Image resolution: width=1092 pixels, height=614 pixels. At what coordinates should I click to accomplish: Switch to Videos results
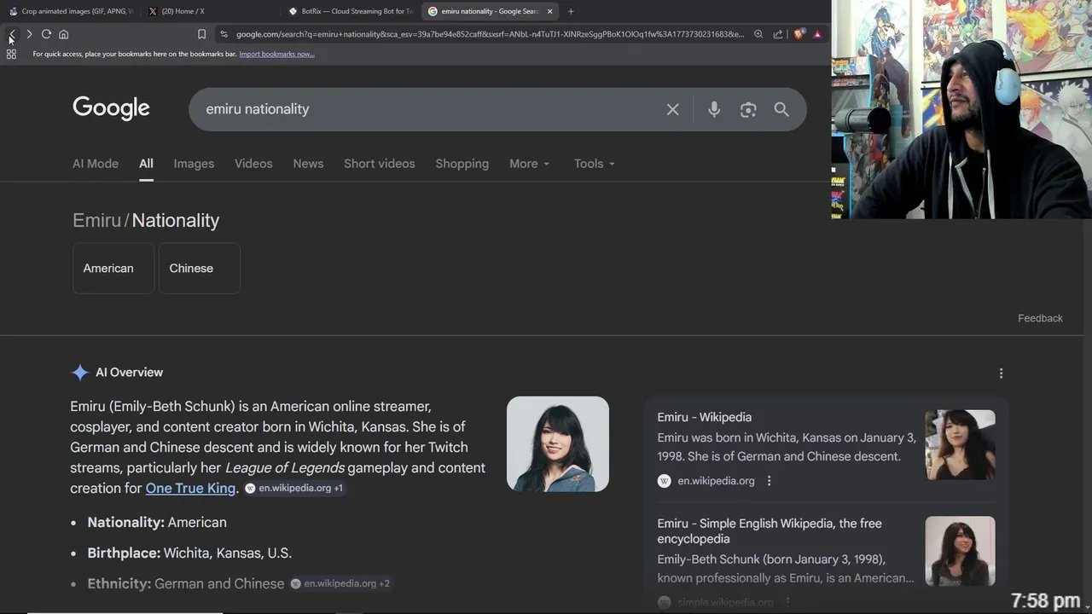coord(253,164)
